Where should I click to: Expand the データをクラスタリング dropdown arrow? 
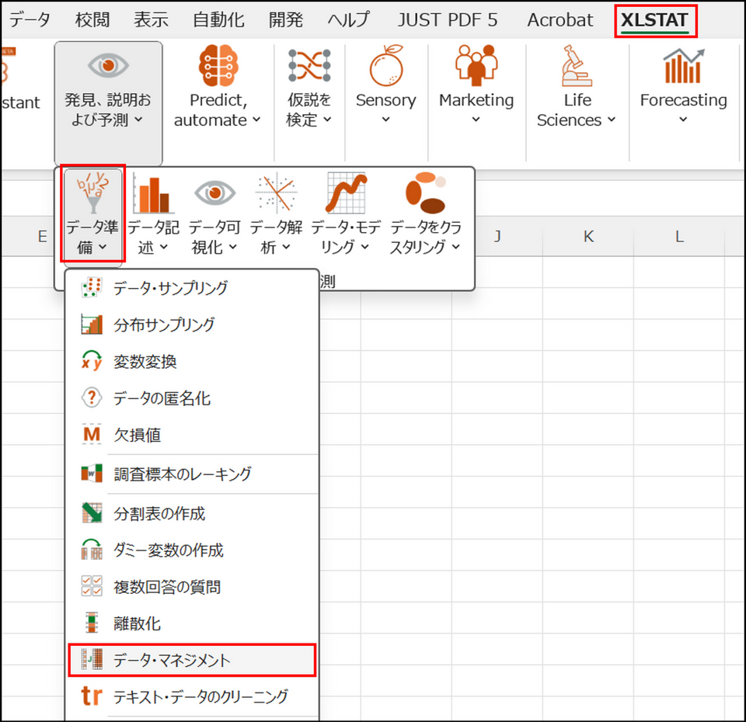455,247
